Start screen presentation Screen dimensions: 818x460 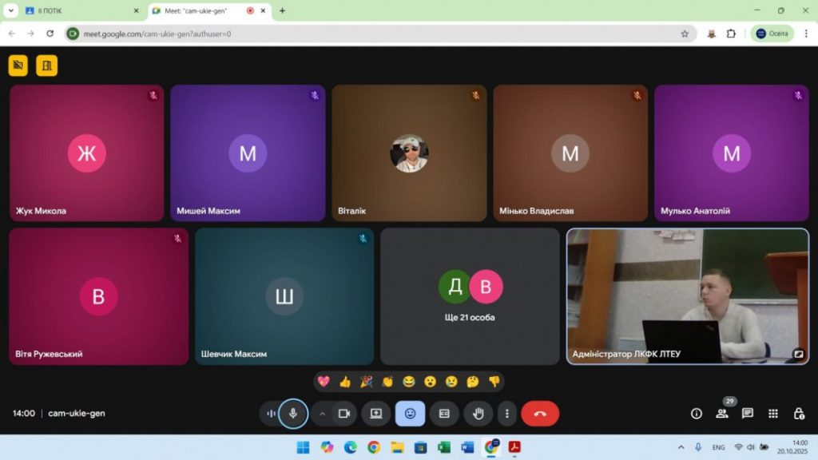coord(376,414)
